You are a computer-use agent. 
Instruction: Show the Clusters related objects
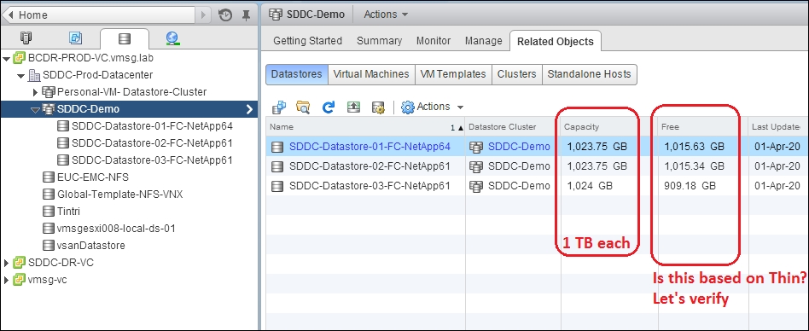(x=517, y=74)
